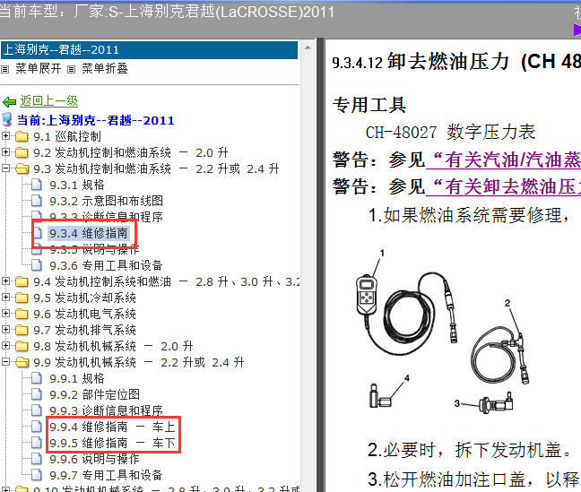
Task: Click the folder icon of 9.8 发动机机械系统
Action: click(x=22, y=347)
